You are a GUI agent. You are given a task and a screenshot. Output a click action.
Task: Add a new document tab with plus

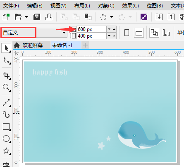(x=85, y=45)
